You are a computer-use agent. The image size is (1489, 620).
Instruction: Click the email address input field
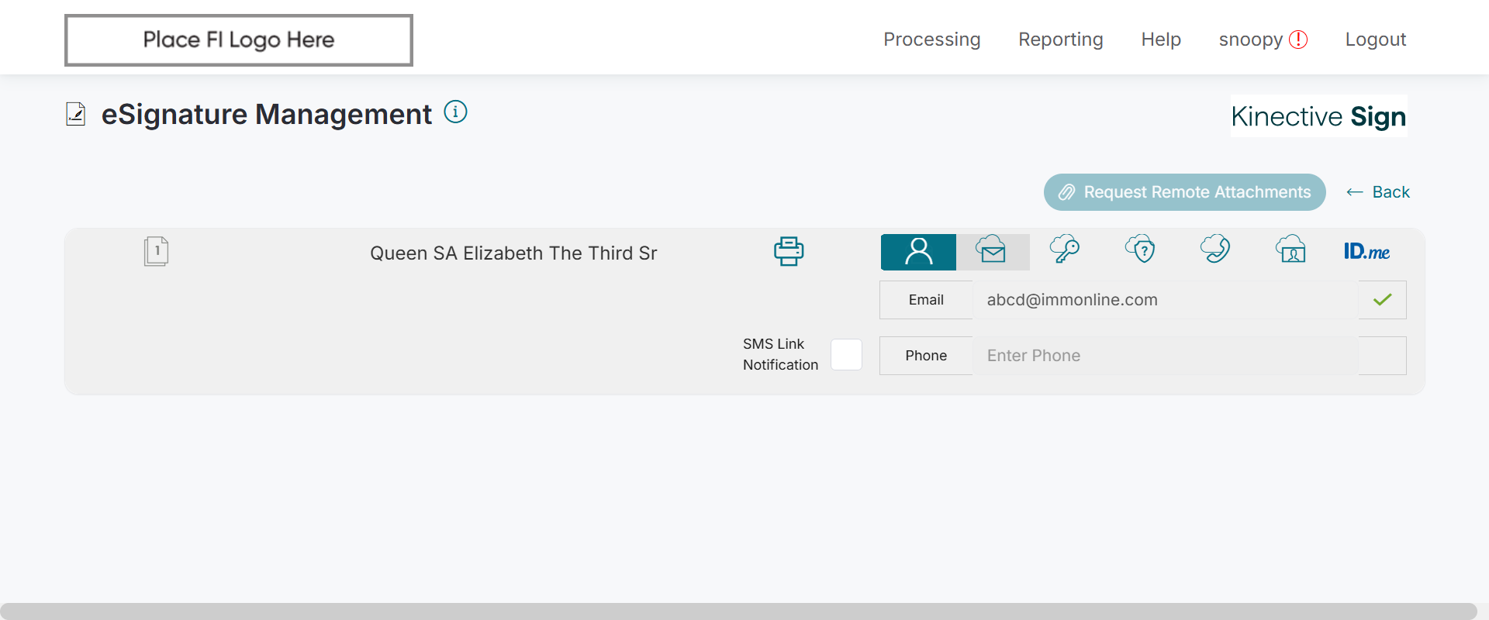(1165, 300)
